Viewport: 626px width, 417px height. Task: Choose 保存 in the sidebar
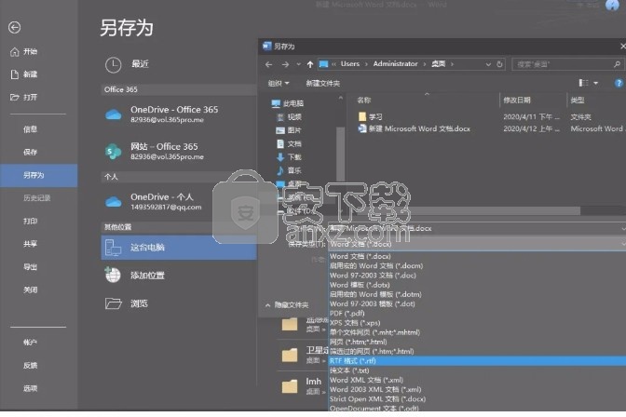point(31,152)
